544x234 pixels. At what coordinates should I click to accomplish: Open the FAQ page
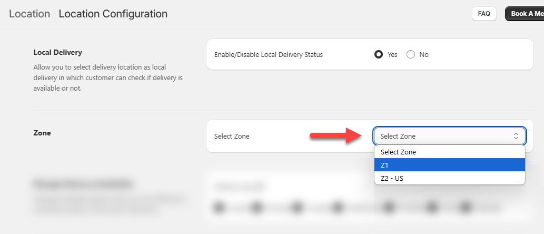click(x=484, y=14)
